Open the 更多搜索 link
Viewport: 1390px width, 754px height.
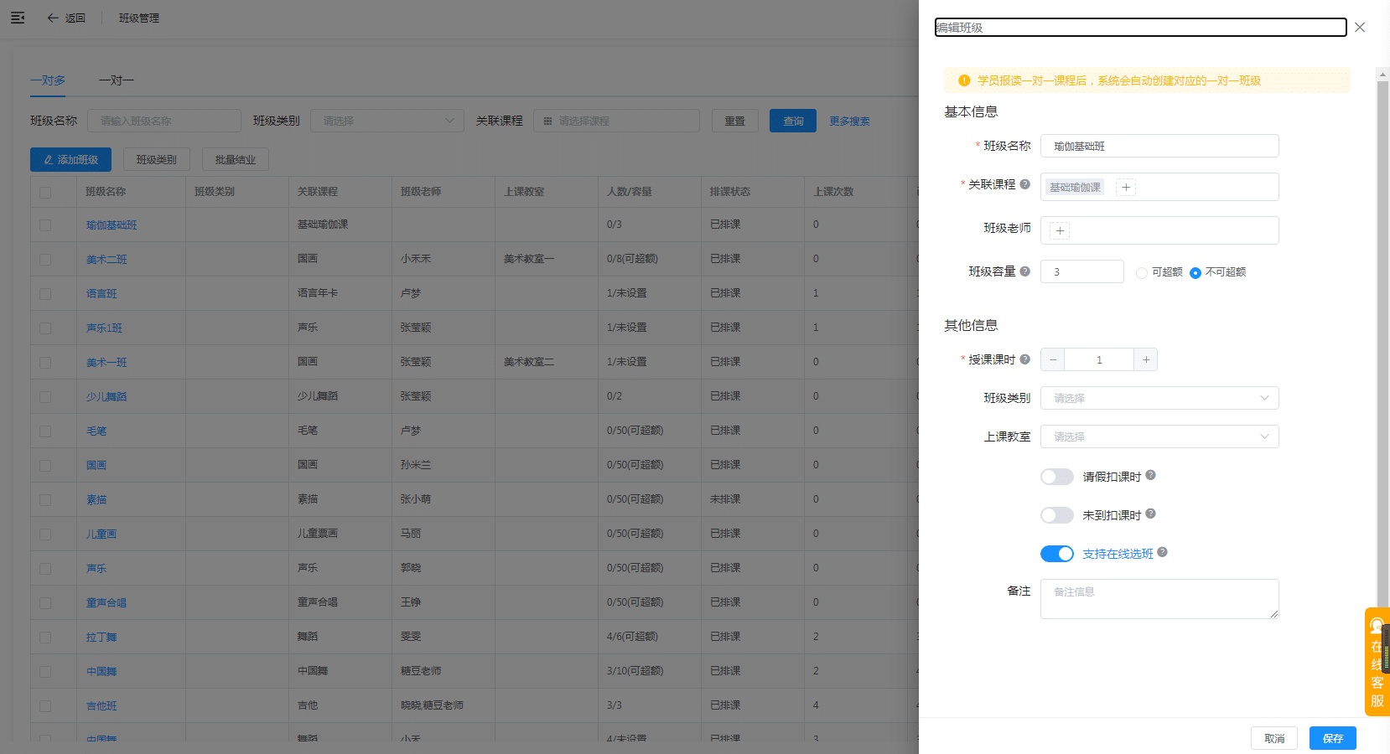pos(849,121)
